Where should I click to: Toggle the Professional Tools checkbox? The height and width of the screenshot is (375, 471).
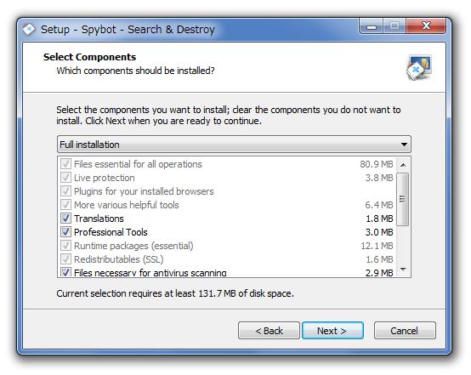click(x=65, y=231)
